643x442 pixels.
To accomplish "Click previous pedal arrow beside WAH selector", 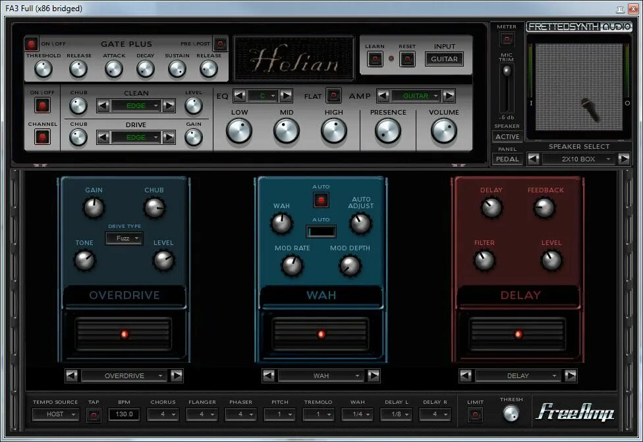I will point(268,375).
